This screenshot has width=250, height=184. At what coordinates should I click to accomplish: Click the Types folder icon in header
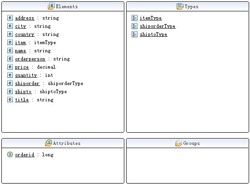[180, 6]
